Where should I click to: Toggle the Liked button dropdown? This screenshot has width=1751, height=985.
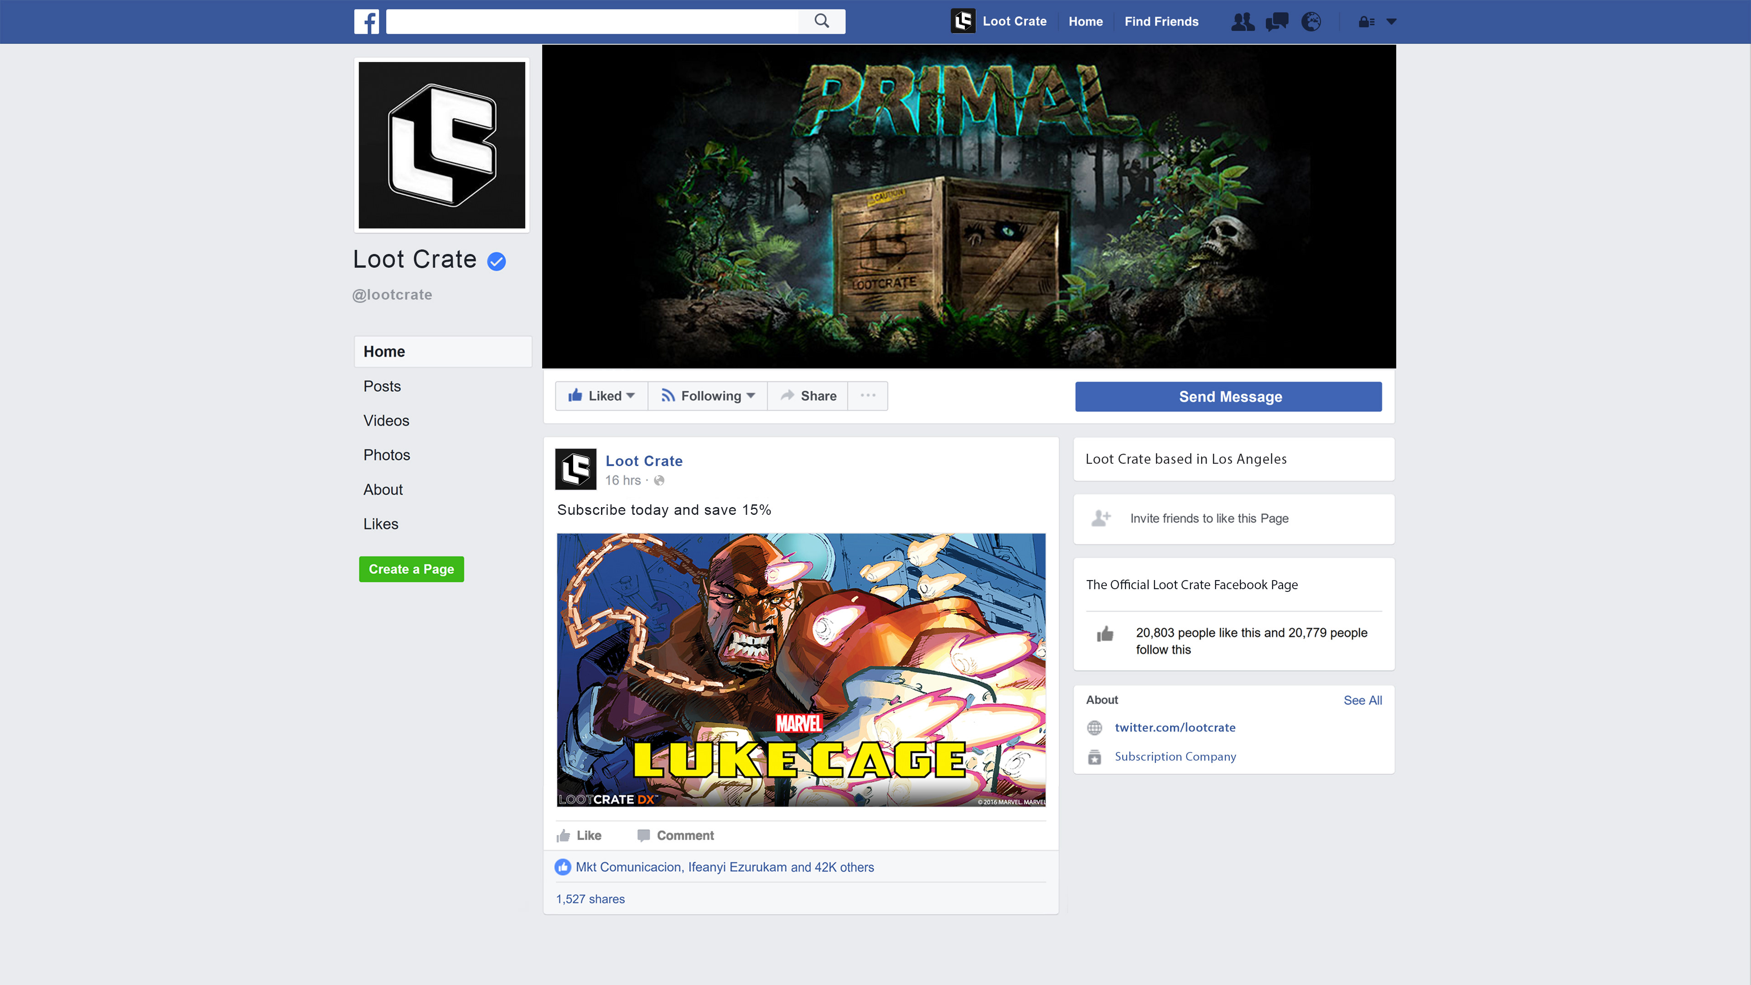(601, 396)
